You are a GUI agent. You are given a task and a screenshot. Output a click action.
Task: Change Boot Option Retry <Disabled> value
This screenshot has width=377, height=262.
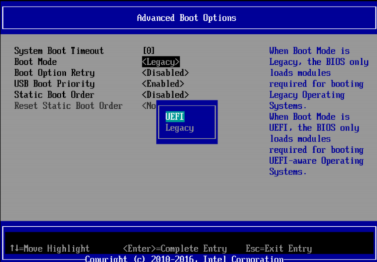165,73
